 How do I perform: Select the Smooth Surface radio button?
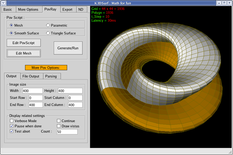pos(11,33)
